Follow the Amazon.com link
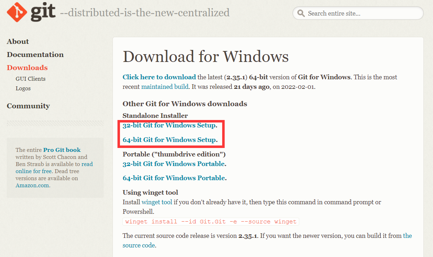Screen dimensions: 433x257 coord(32,185)
